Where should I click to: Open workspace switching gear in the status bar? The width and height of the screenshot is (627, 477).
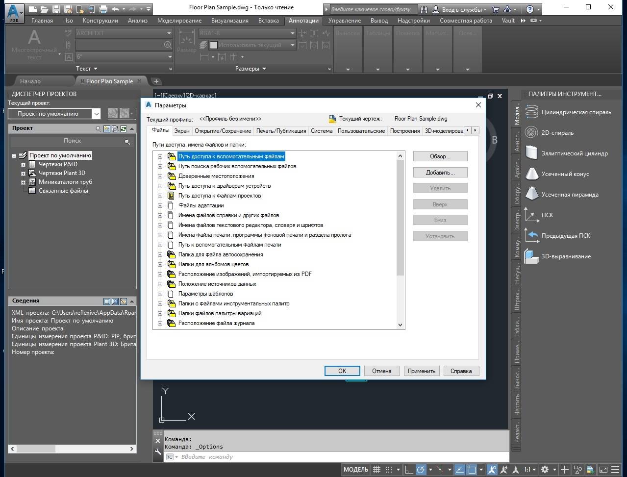coord(545,469)
